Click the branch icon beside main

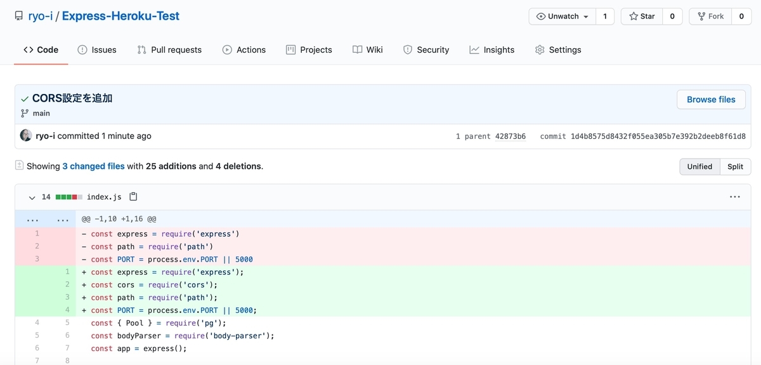(25, 113)
